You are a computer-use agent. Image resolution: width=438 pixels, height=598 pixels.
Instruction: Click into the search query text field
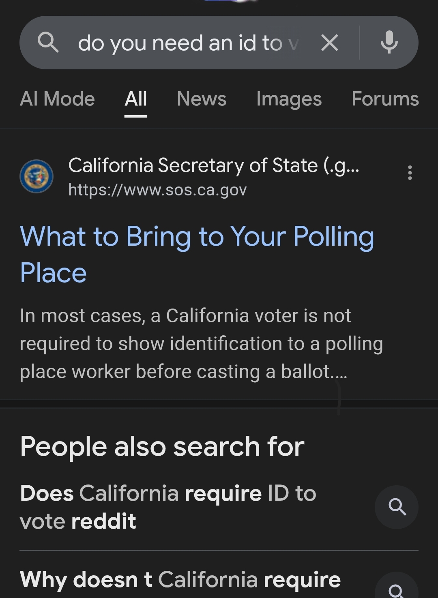pyautogui.click(x=187, y=43)
